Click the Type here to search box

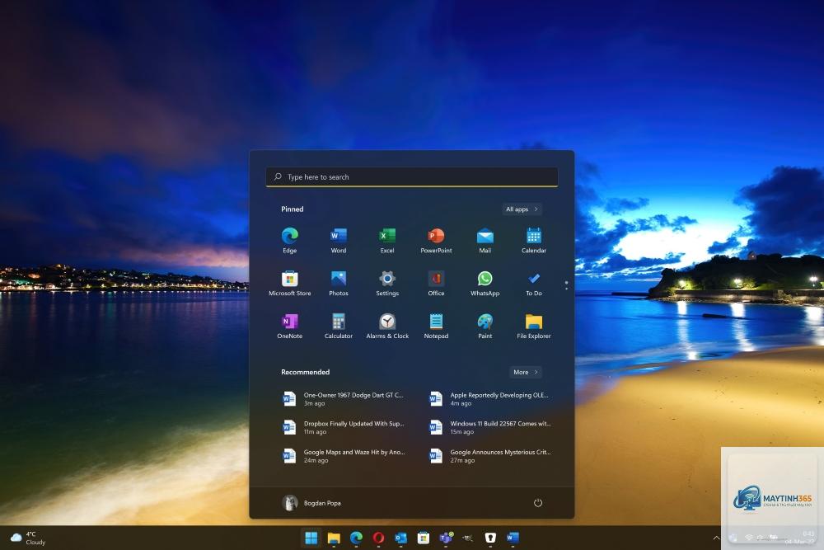tap(412, 177)
